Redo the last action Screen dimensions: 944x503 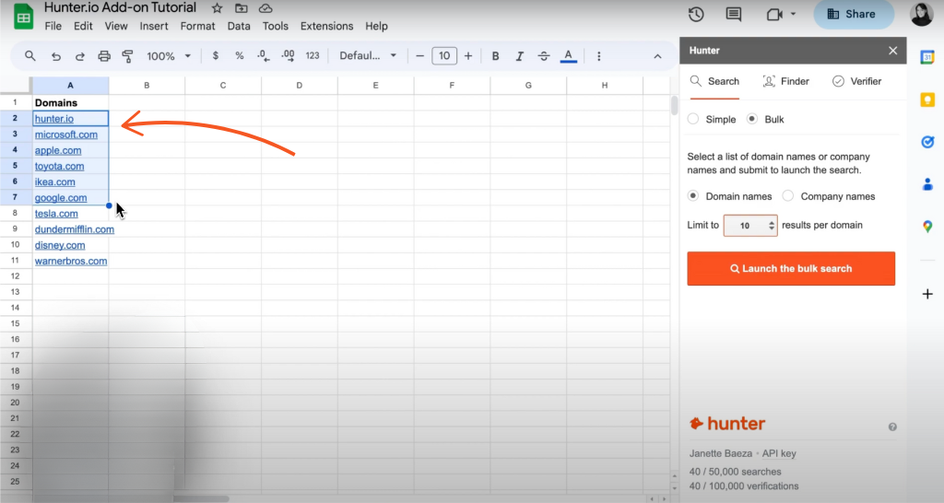click(x=79, y=56)
